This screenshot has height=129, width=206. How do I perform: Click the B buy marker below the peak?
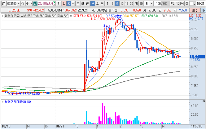(x=115, y=28)
